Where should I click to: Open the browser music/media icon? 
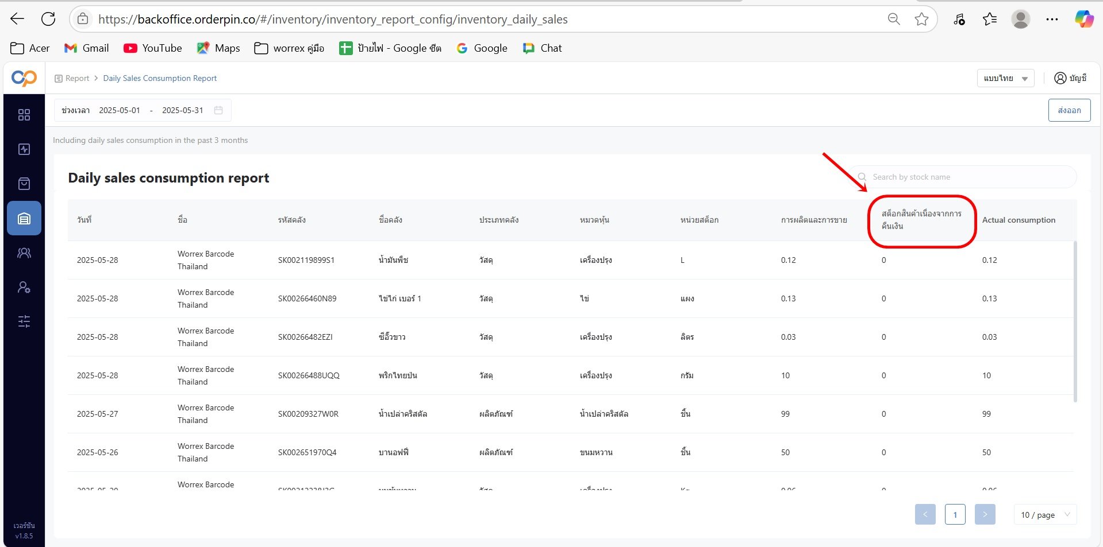point(959,19)
